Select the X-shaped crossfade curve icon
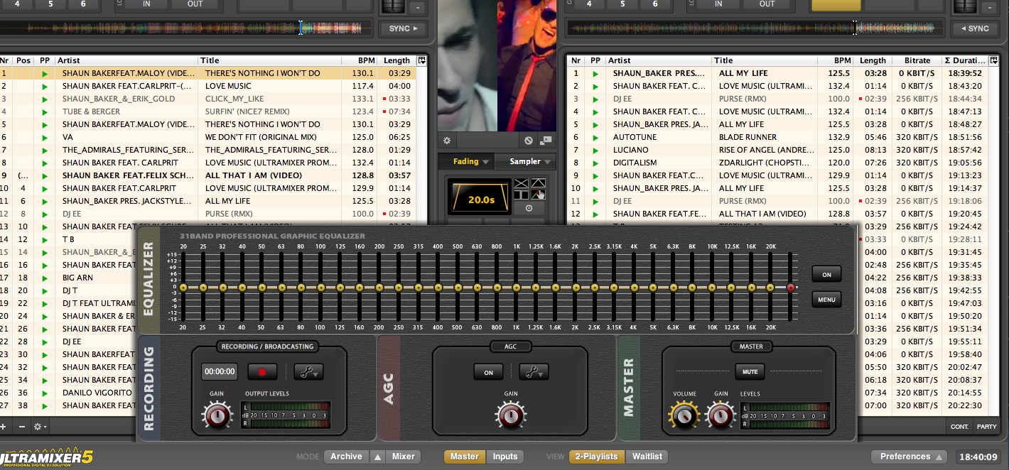This screenshot has width=1009, height=470. pos(521,184)
